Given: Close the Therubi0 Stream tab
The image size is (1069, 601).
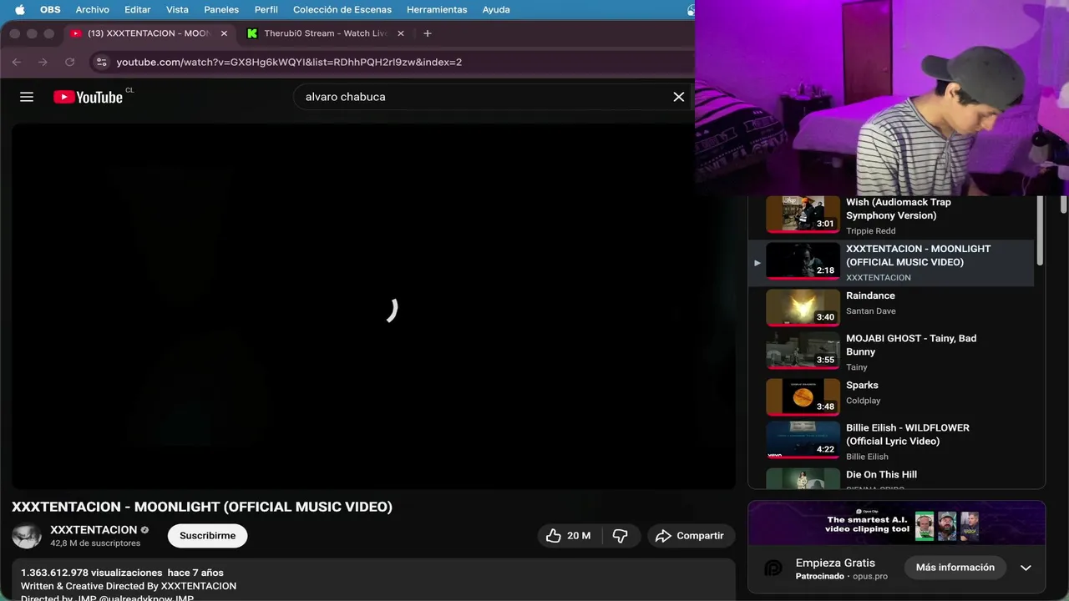Looking at the screenshot, I should click(x=401, y=33).
